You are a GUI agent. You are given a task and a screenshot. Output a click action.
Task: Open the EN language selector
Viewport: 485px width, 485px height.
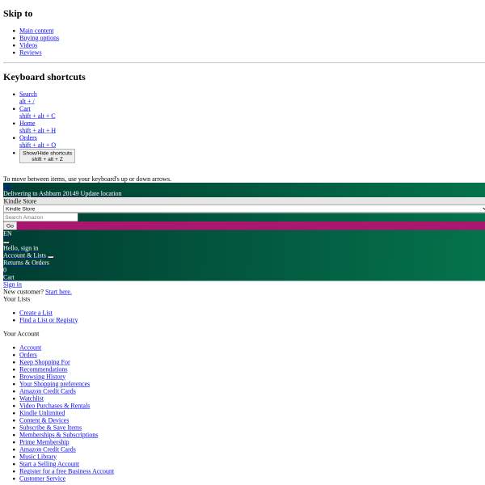[x=7, y=234]
